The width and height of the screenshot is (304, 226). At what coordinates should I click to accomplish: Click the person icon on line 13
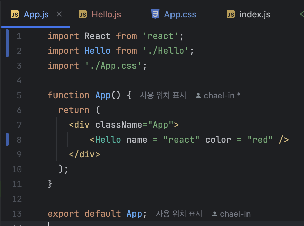coord(215,214)
